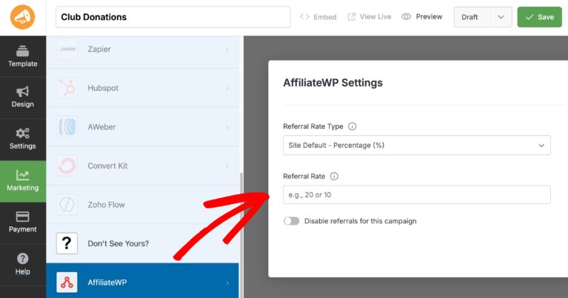Click the Referral Rate Type info icon
Viewport: 568px width, 298px height.
coord(353,126)
